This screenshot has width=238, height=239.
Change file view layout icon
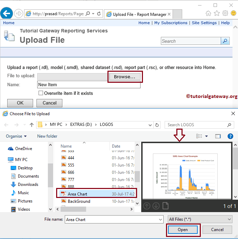[x=199, y=136]
